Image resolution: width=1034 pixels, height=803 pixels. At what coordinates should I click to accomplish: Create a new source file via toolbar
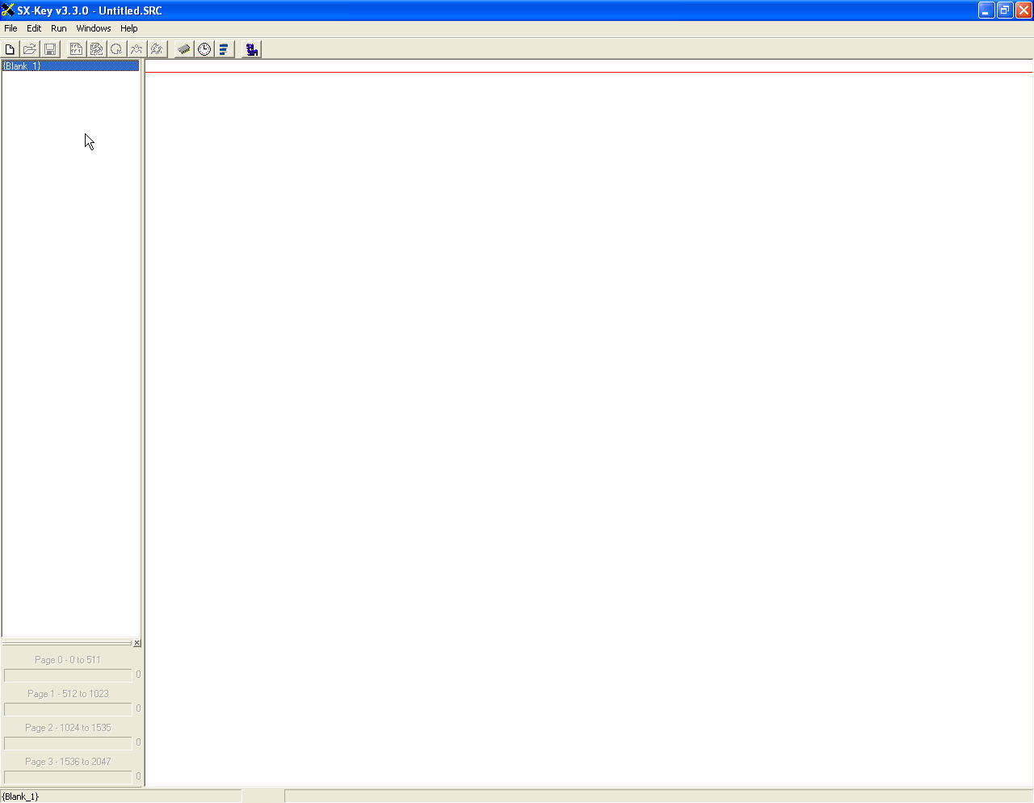coord(11,49)
